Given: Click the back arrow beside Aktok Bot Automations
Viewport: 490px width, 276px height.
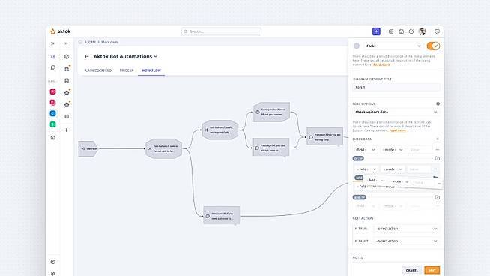Looking at the screenshot, I should pyautogui.click(x=87, y=57).
